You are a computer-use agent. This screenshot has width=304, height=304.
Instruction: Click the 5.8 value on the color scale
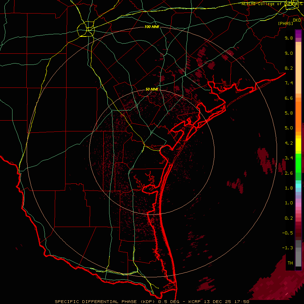[x=289, y=113]
